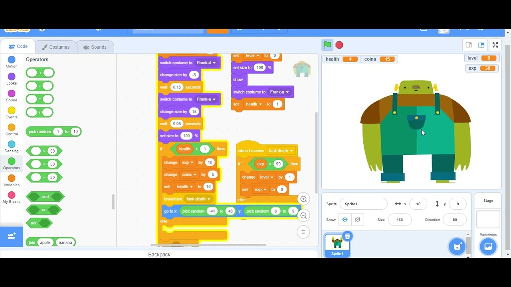Open the coins dropdown in change block
Viewport: 511px width, 287px height.
point(189,175)
